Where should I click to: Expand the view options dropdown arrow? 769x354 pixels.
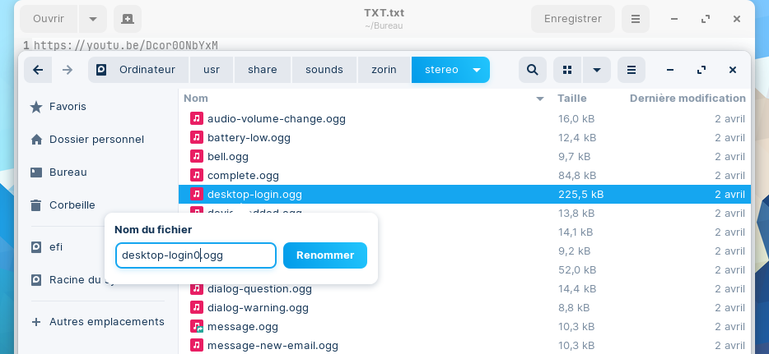(x=597, y=70)
